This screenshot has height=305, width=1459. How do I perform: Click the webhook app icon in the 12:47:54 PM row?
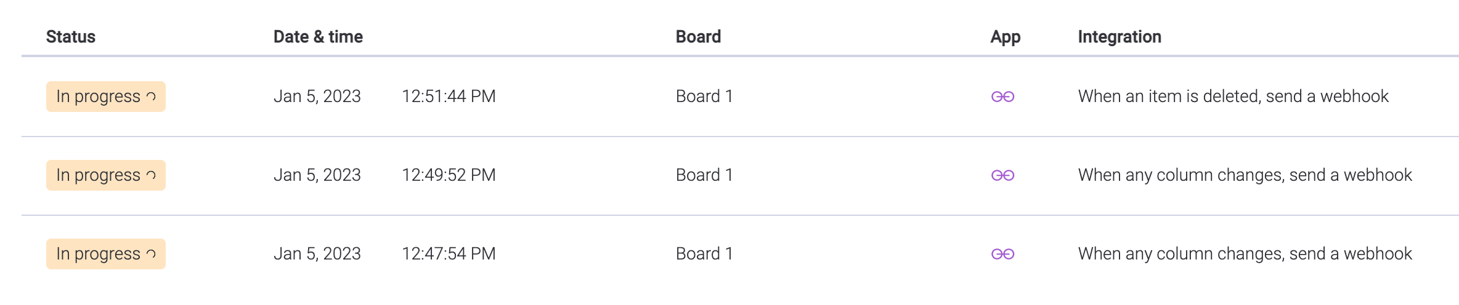[1002, 254]
